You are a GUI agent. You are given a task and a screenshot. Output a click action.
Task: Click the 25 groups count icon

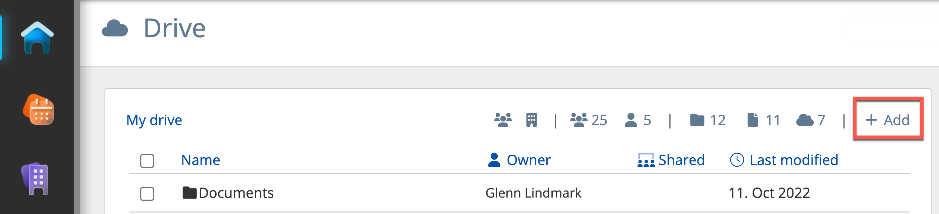coord(578,120)
